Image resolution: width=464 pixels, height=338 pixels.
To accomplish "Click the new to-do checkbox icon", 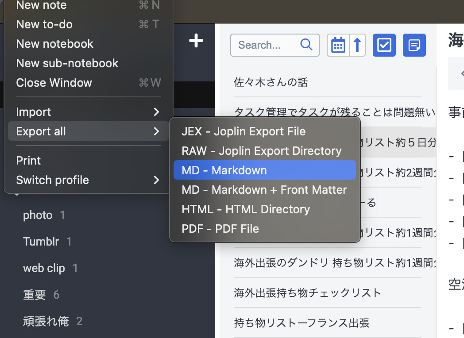I will (384, 45).
